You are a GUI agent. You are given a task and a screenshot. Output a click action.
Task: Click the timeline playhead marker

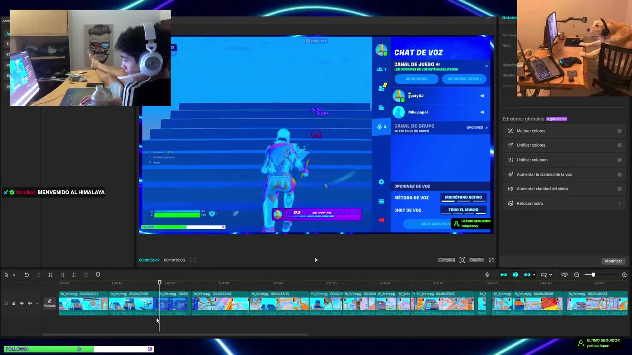pyautogui.click(x=159, y=283)
